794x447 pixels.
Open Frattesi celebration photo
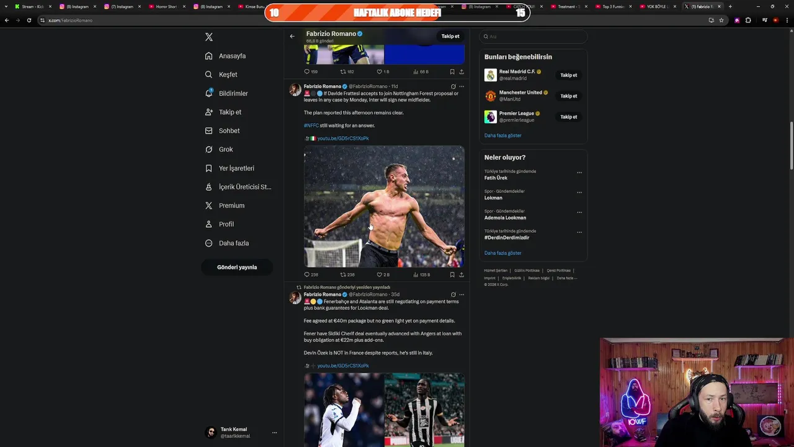click(x=384, y=207)
